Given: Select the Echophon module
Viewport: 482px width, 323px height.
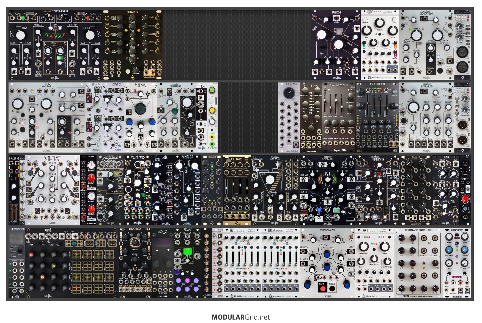Looking at the screenshot, I should coord(427,45).
